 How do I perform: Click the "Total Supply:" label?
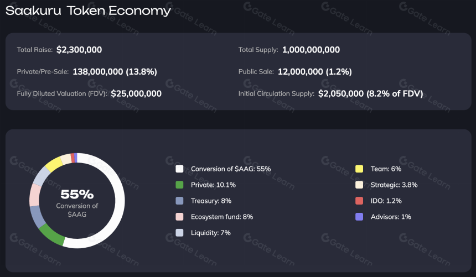tap(258, 50)
